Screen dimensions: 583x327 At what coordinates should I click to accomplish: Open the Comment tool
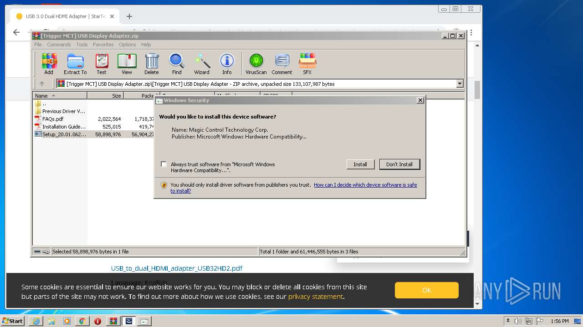point(282,64)
